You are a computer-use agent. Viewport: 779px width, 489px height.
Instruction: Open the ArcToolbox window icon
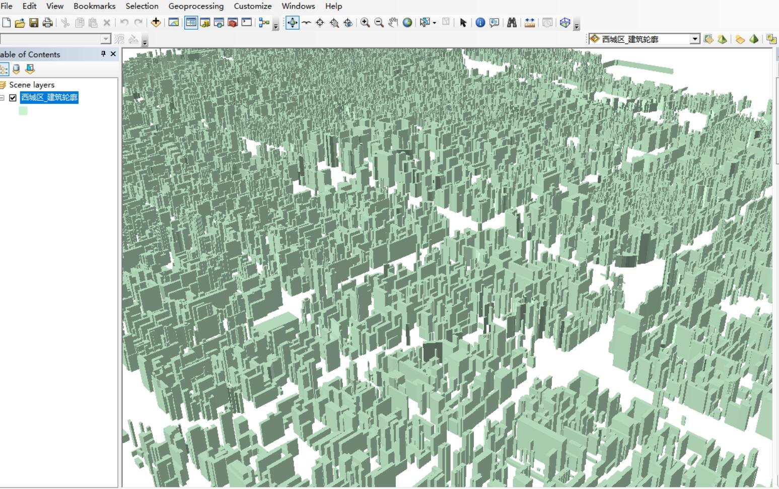(x=233, y=23)
